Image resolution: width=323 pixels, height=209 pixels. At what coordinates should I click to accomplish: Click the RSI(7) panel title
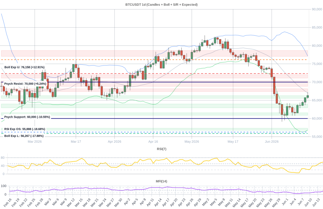click(161, 149)
